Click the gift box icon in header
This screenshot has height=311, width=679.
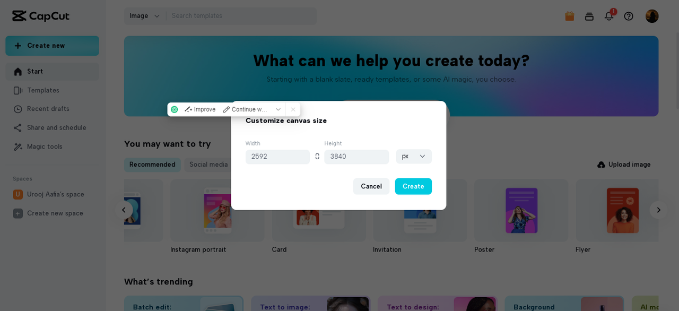[570, 16]
